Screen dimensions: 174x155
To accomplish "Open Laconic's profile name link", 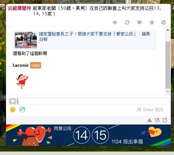I will [x=21, y=65].
